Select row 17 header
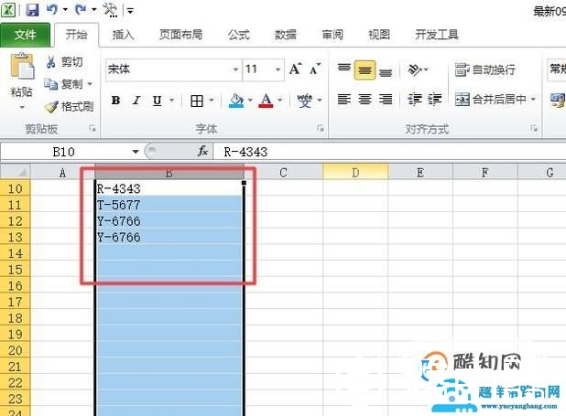 click(x=15, y=302)
